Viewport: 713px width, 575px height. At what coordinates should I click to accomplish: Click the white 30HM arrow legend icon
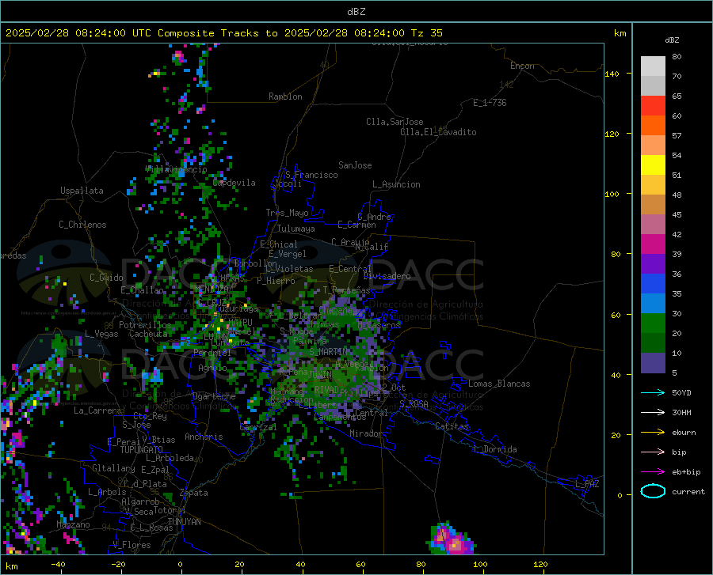pyautogui.click(x=653, y=412)
